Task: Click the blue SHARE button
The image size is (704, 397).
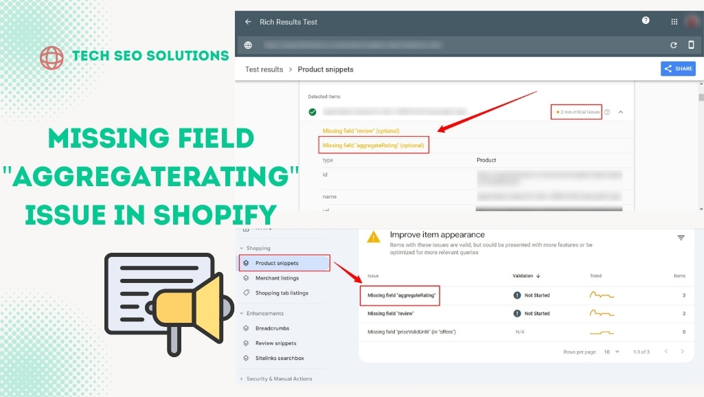Action: (x=678, y=69)
